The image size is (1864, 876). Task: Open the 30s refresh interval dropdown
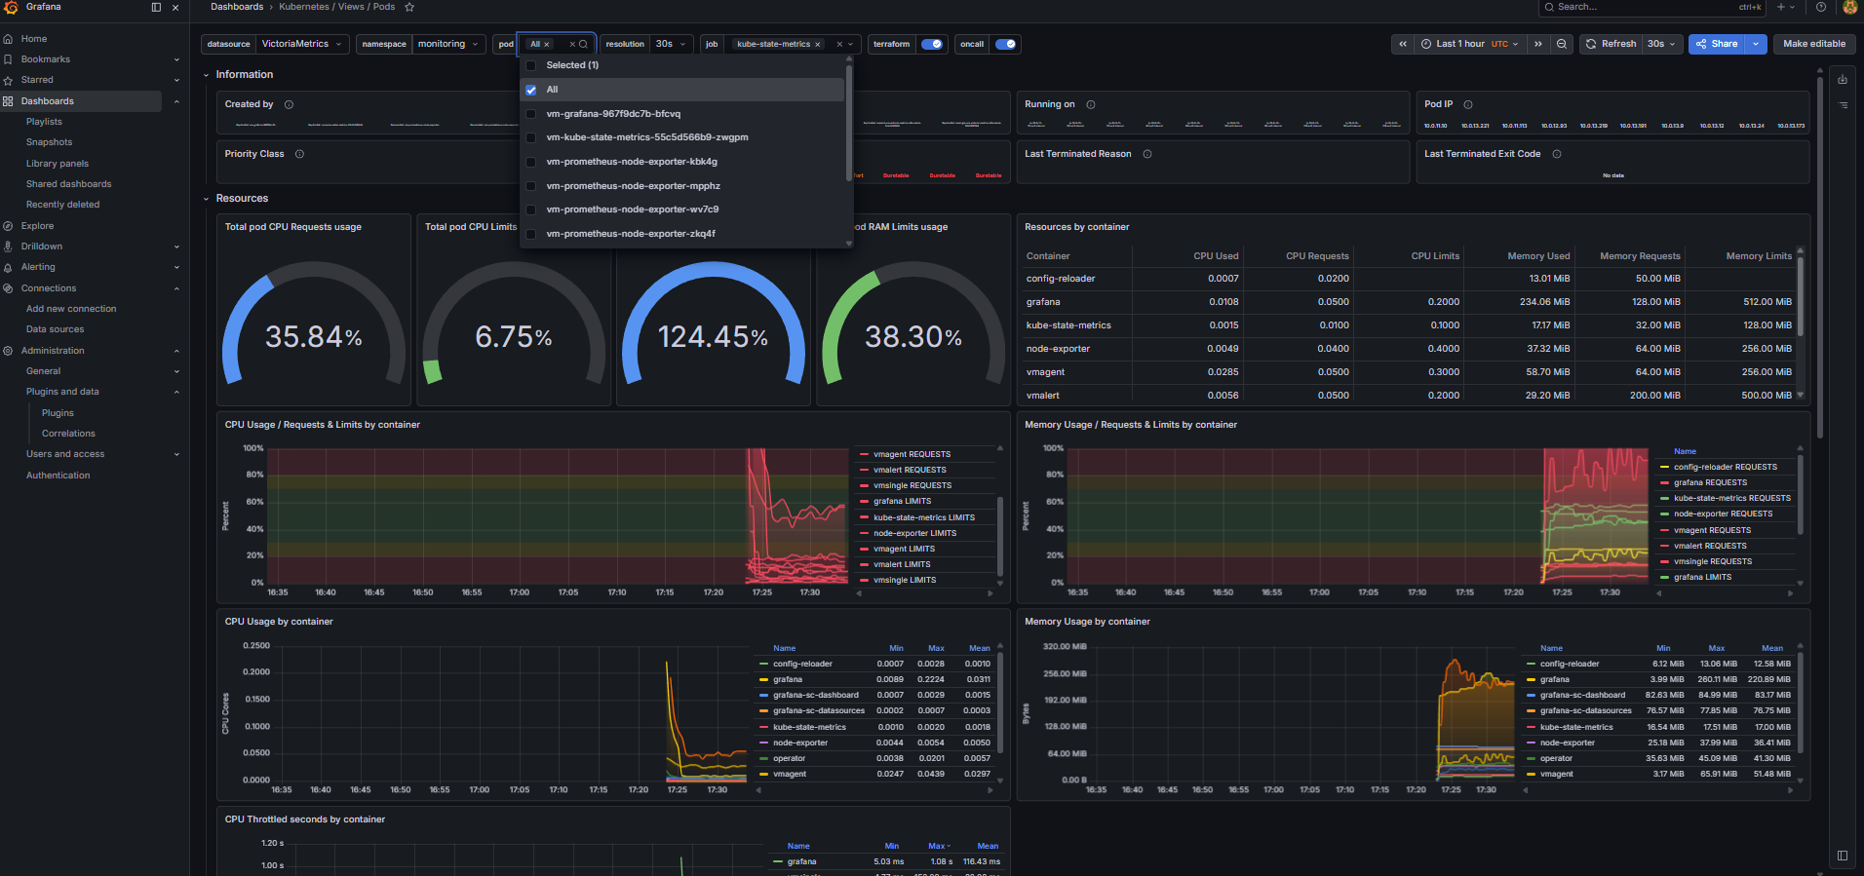tap(1661, 44)
